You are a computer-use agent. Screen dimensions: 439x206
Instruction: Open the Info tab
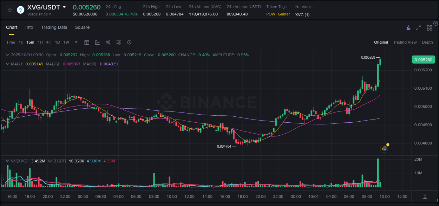(29, 27)
